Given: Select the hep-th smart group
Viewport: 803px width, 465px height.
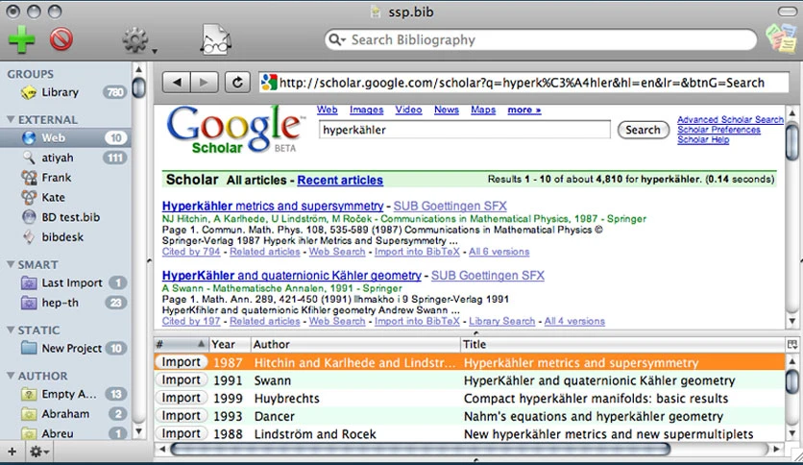Looking at the screenshot, I should [65, 304].
